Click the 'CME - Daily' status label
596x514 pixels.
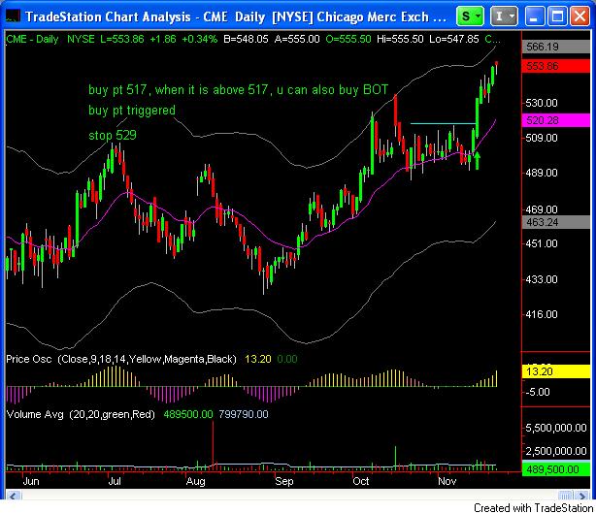[x=33, y=39]
